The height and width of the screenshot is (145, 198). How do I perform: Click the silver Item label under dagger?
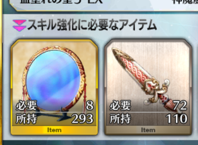click(148, 130)
